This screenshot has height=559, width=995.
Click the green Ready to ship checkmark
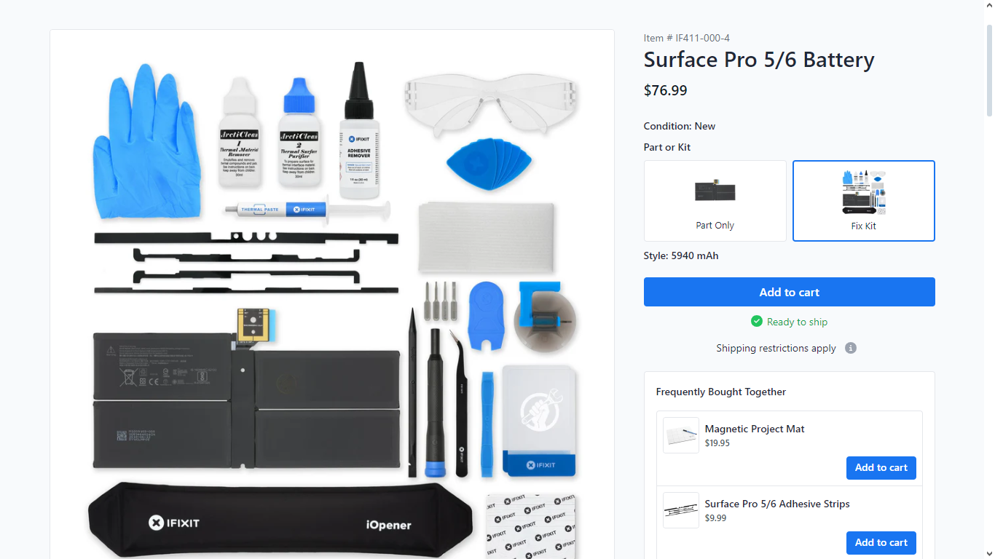pos(757,321)
